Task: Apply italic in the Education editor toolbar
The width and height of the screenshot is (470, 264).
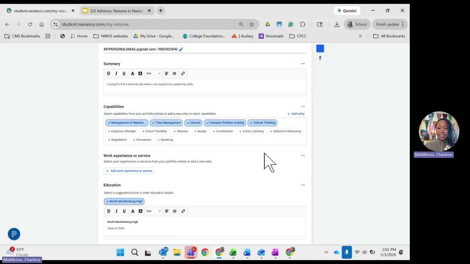Action: point(116,211)
